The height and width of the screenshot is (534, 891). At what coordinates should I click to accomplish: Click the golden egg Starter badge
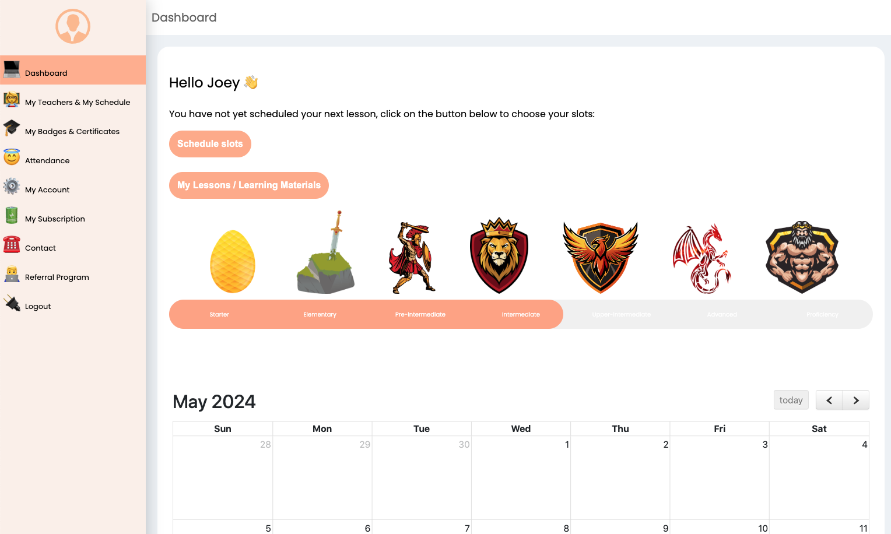[232, 261]
